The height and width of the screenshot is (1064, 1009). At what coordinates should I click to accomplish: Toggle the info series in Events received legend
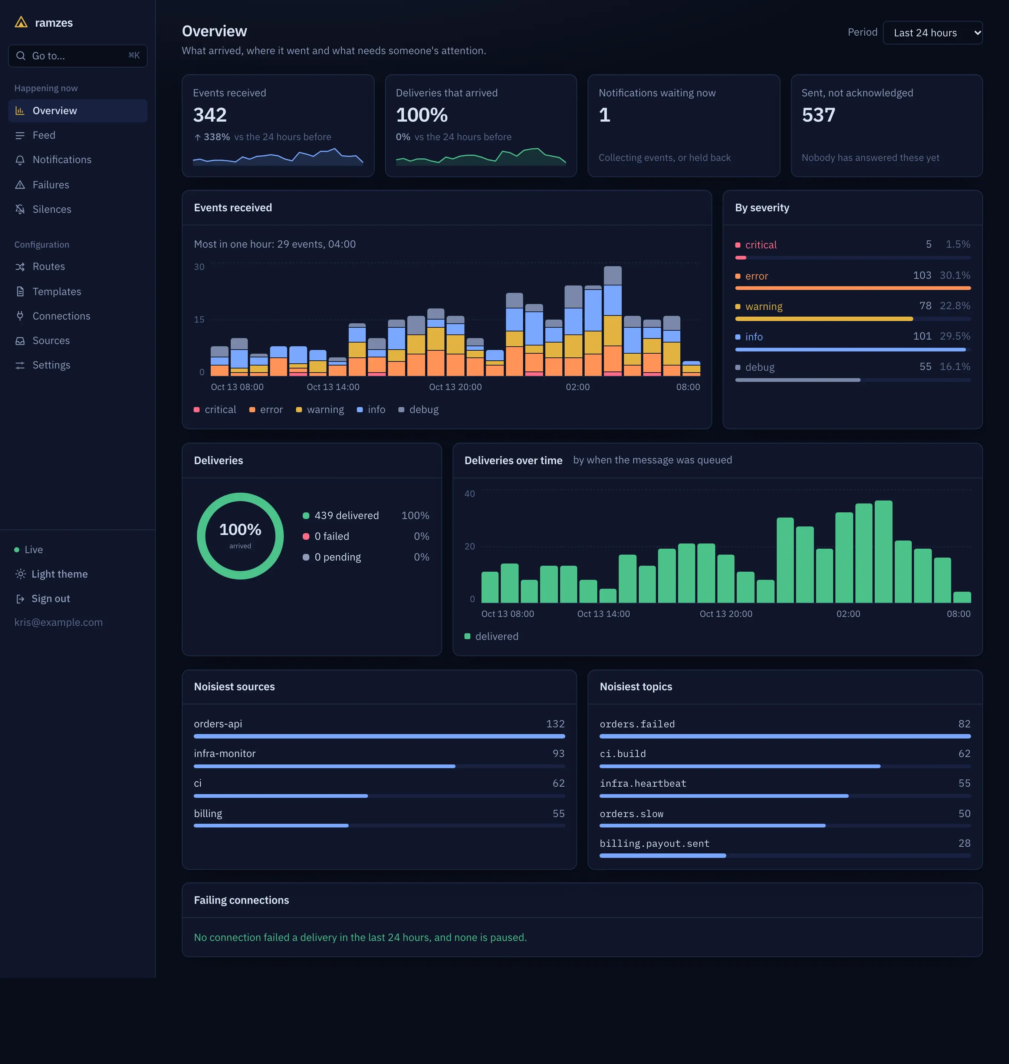click(372, 410)
